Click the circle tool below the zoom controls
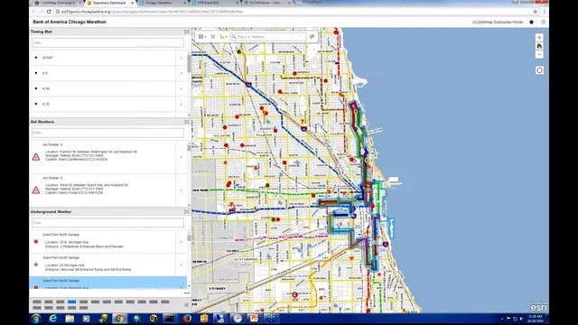The image size is (578, 325). pos(539,70)
